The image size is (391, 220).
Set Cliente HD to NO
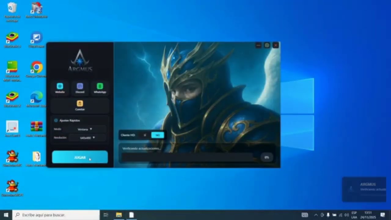(158, 135)
